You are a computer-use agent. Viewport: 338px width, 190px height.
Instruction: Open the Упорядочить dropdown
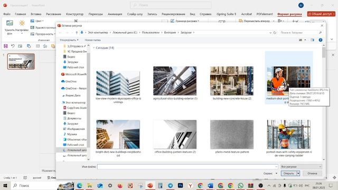point(69,40)
